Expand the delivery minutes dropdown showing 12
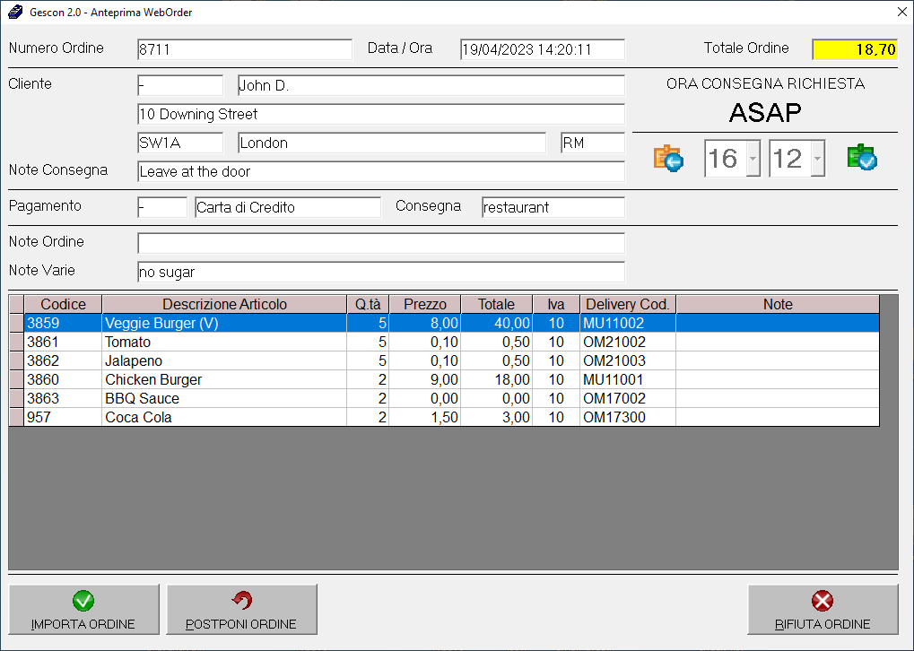Viewport: 914px width, 651px height. click(x=816, y=160)
